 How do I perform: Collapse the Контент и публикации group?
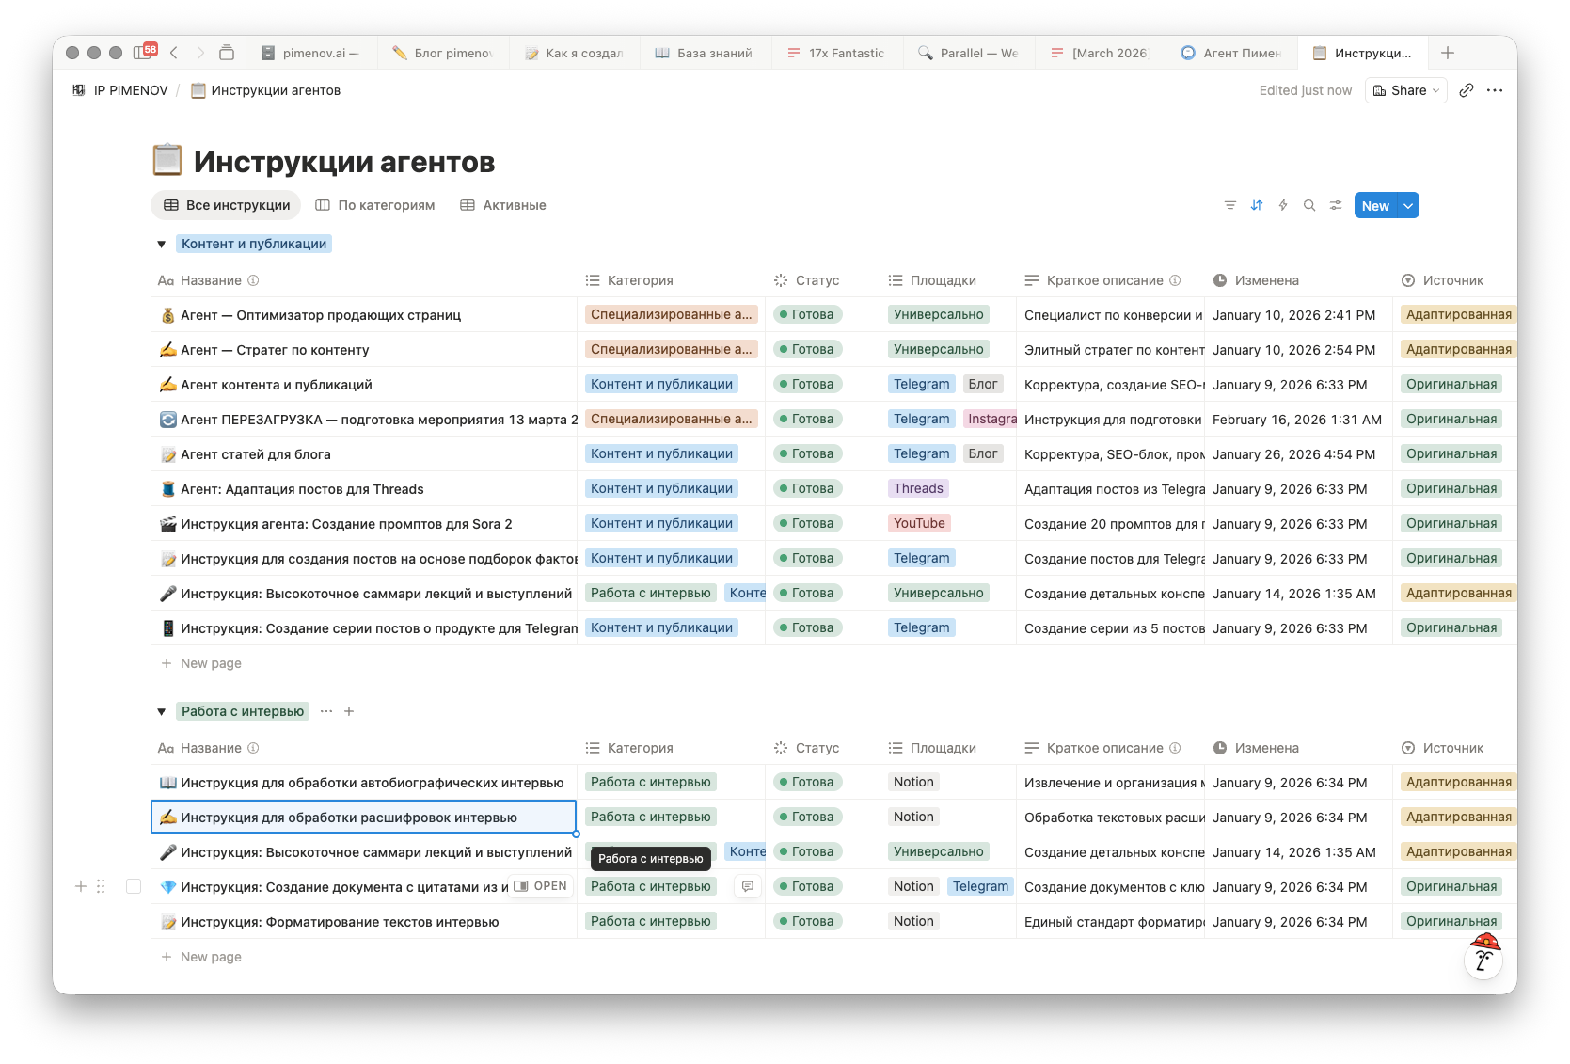[x=161, y=244]
